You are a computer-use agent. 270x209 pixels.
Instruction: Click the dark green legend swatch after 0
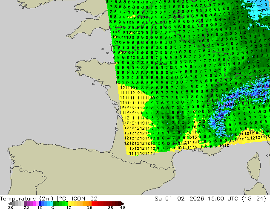(x=55, y=203)
